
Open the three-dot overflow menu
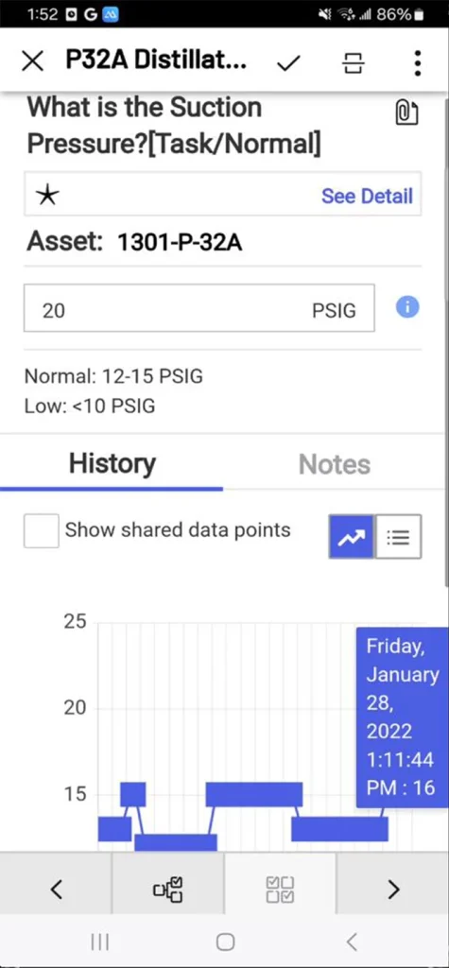418,61
